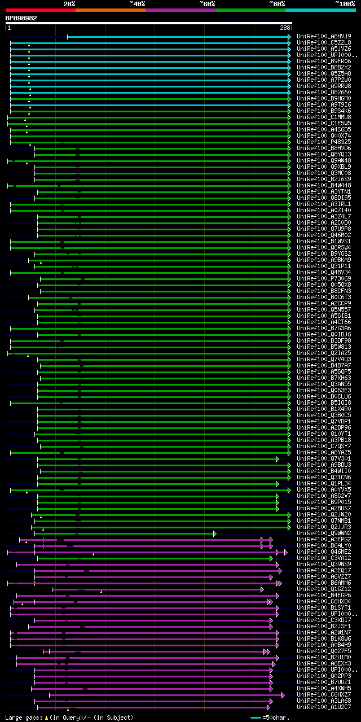The width and height of the screenshot is (361, 722).
Task: Select label UniRef100_Q3AN55
Action: tap(324, 384)
